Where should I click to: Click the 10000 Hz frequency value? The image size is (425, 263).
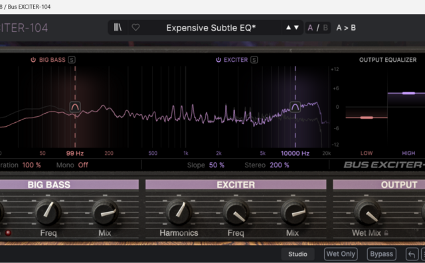pyautogui.click(x=295, y=153)
